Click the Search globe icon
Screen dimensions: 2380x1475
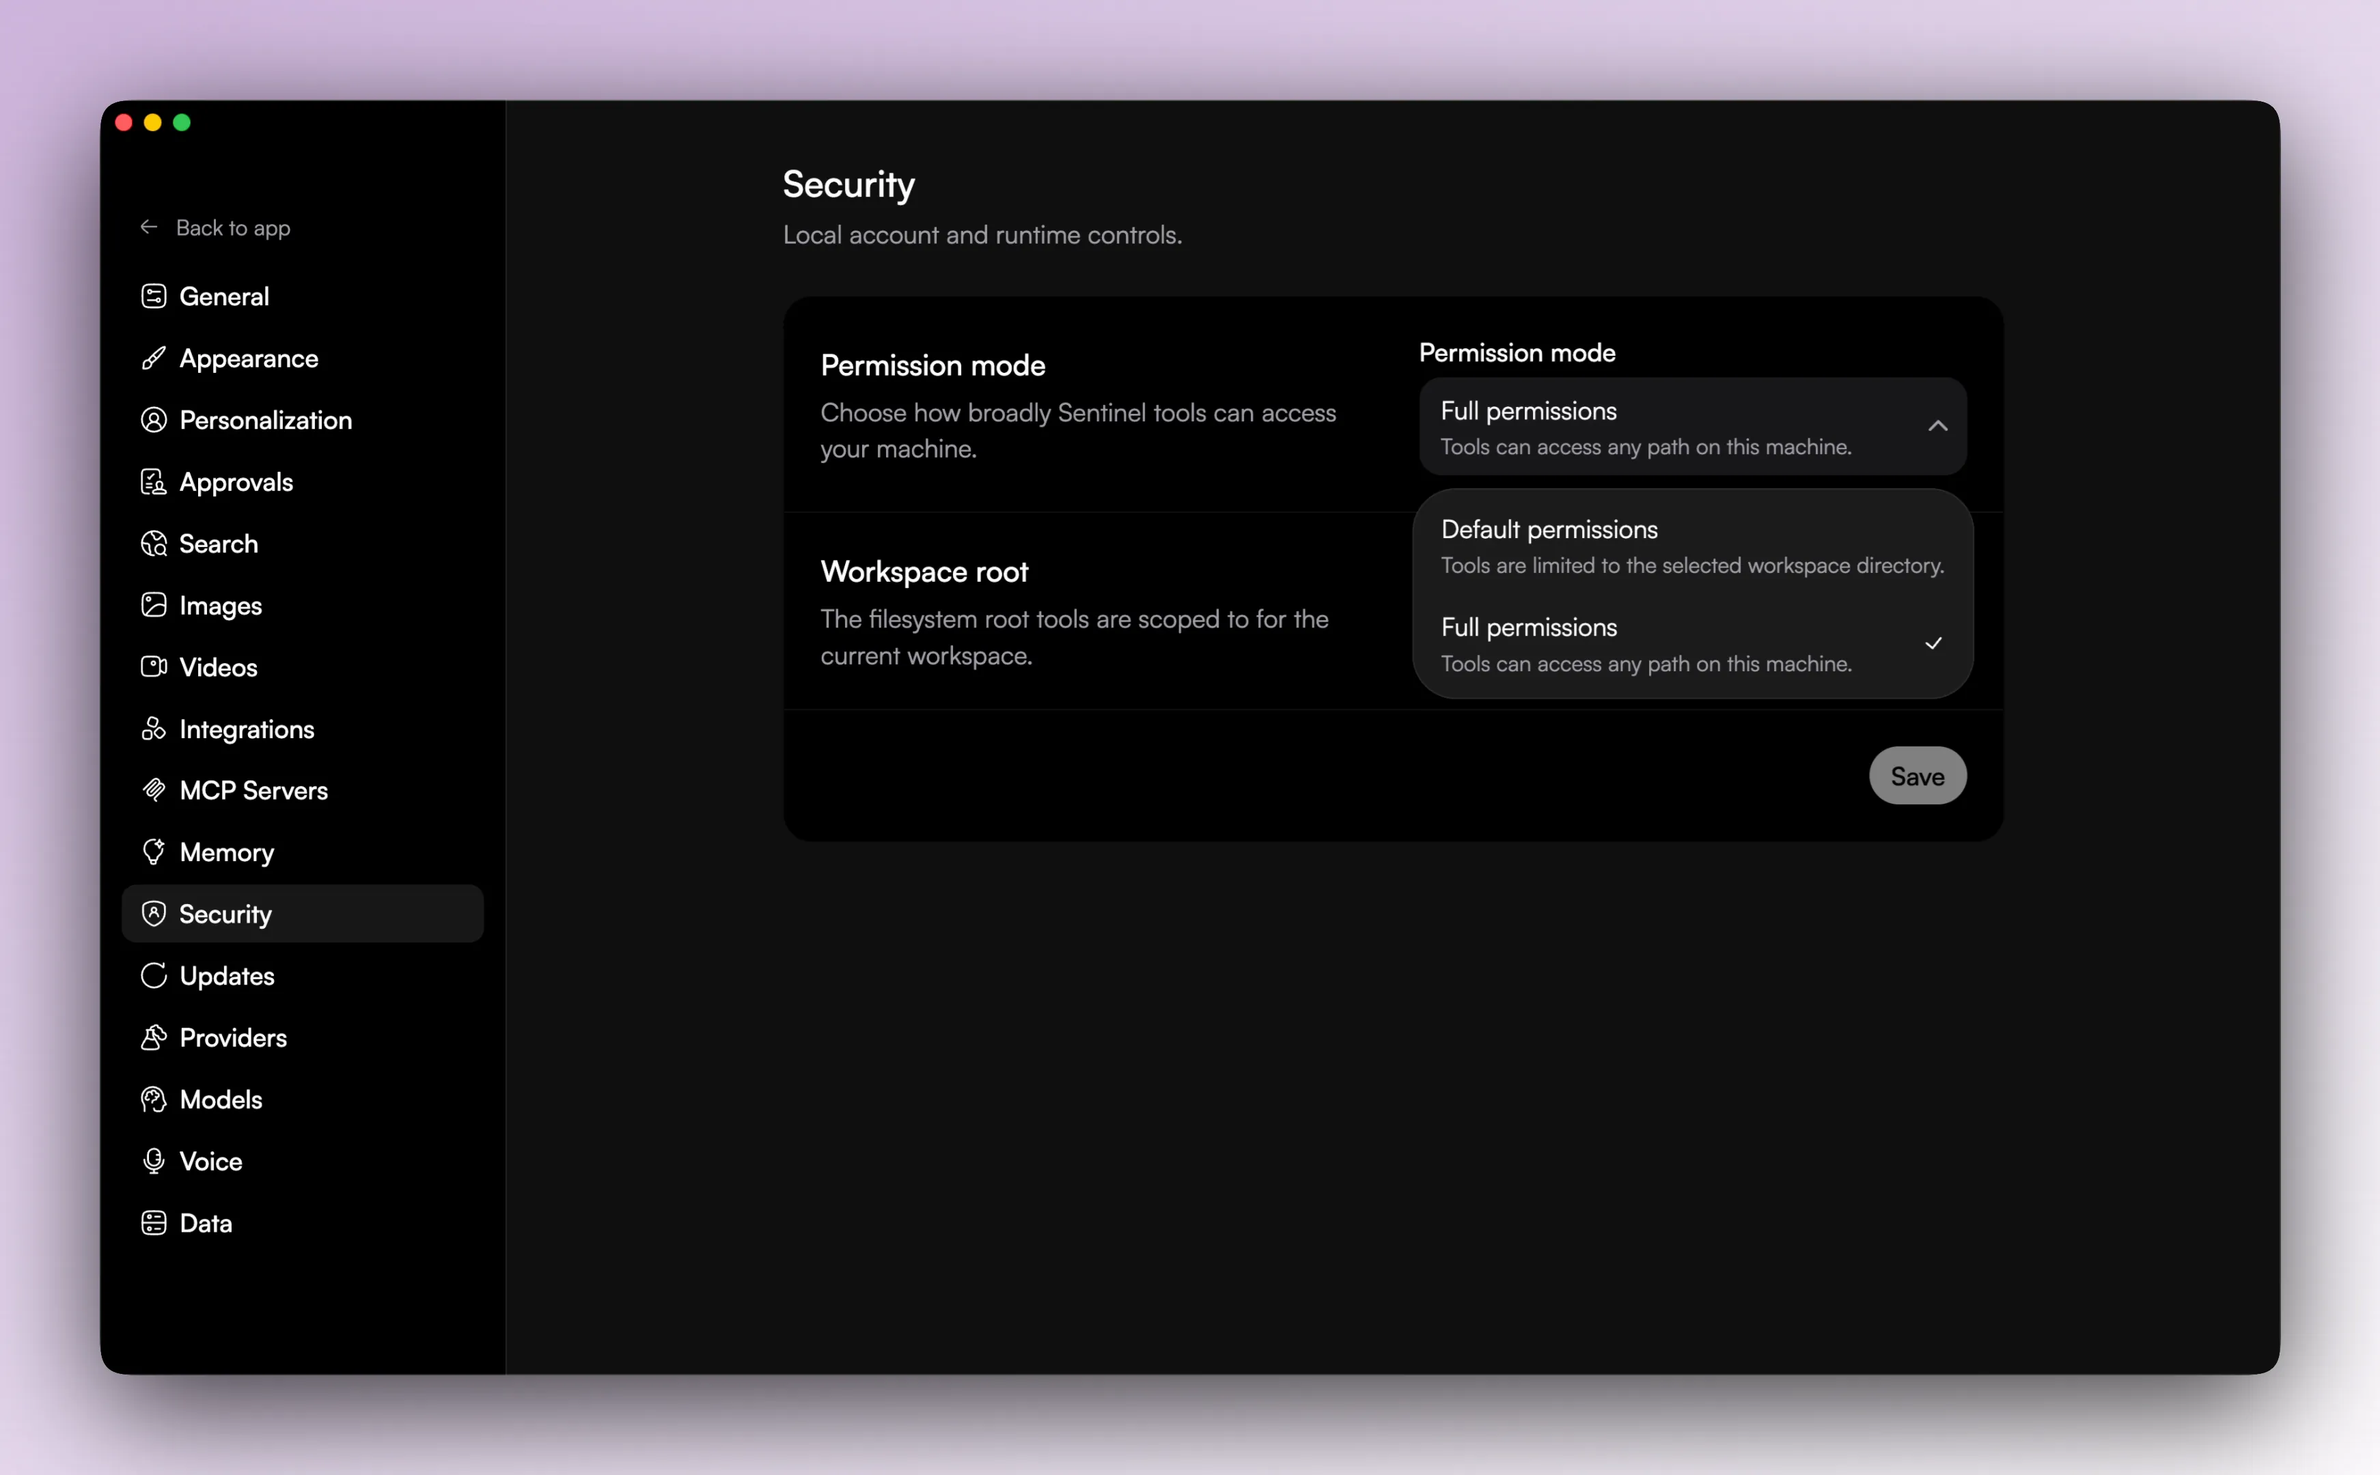(x=154, y=544)
